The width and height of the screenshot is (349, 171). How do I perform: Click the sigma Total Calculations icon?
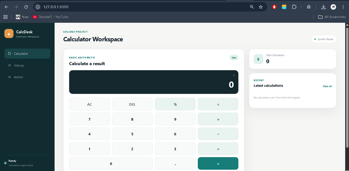(258, 59)
